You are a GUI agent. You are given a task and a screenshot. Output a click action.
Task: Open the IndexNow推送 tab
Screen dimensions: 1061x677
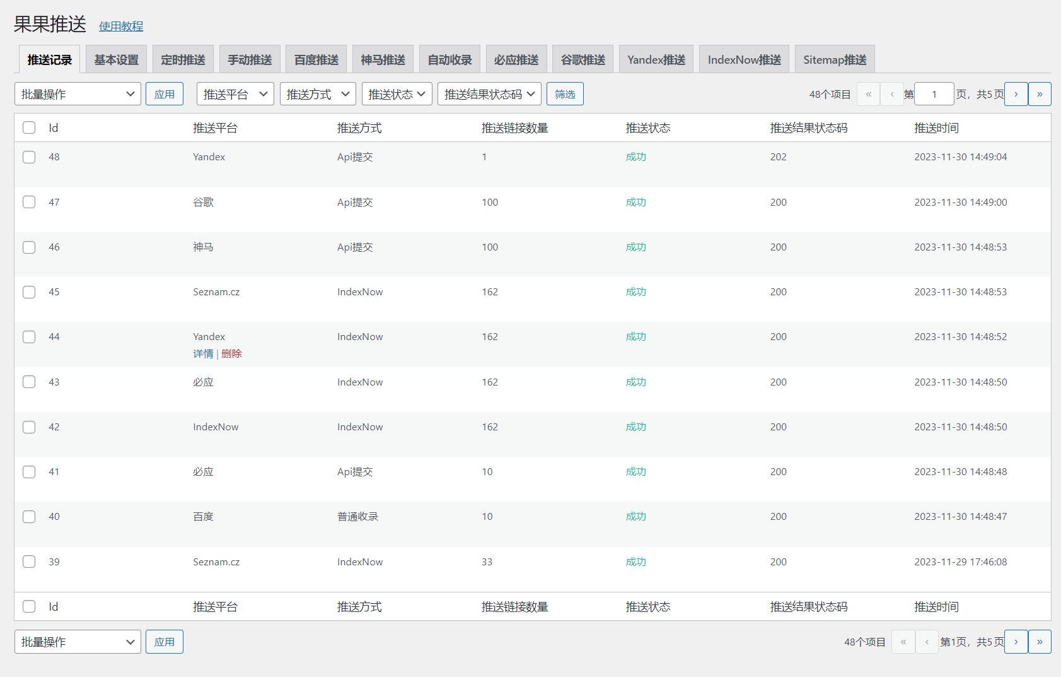744,59
